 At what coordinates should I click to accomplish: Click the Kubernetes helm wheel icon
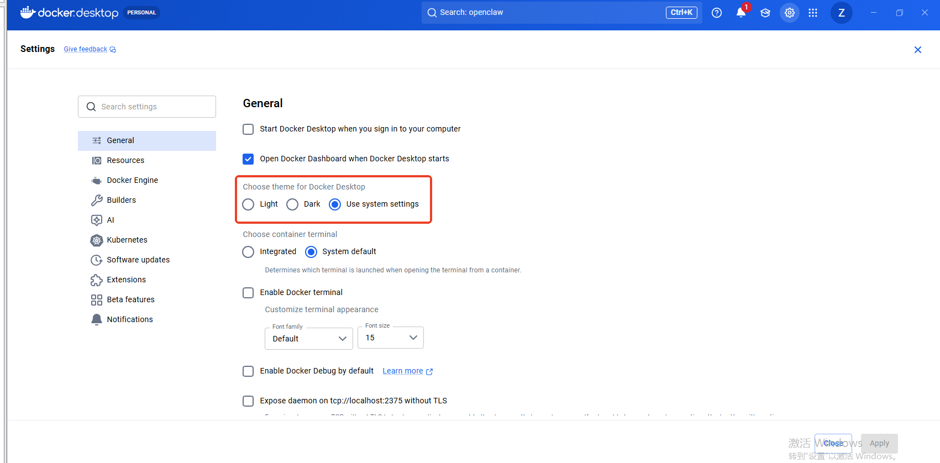[x=97, y=240]
